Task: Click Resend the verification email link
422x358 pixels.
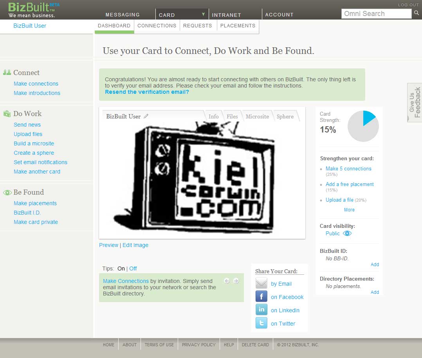Action: [x=147, y=92]
